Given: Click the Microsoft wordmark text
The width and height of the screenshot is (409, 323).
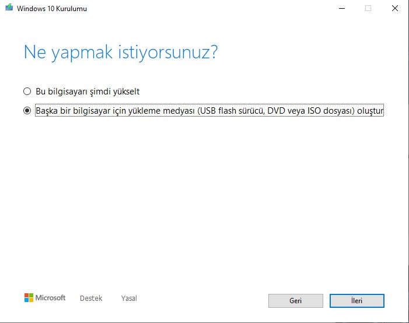Looking at the screenshot, I should pos(51,298).
